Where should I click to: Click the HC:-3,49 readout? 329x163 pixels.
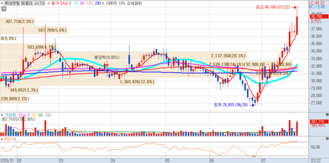click(317, 7)
